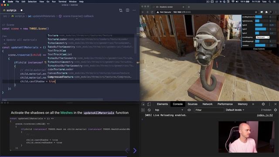Open the Source Control compare changes icon
279x157 pixels.
click(121, 10)
